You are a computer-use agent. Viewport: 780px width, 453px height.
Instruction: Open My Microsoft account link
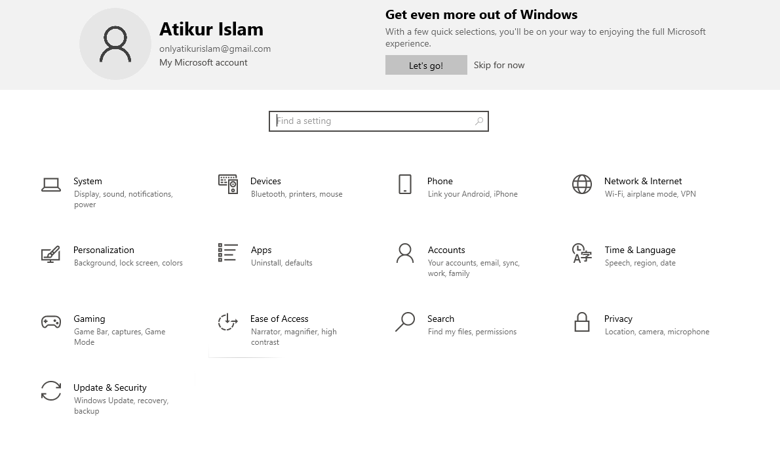point(203,62)
